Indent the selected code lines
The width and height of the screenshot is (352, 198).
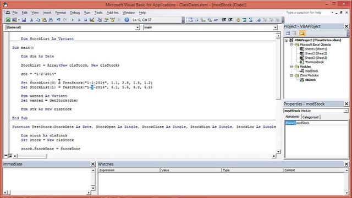click(224, 20)
